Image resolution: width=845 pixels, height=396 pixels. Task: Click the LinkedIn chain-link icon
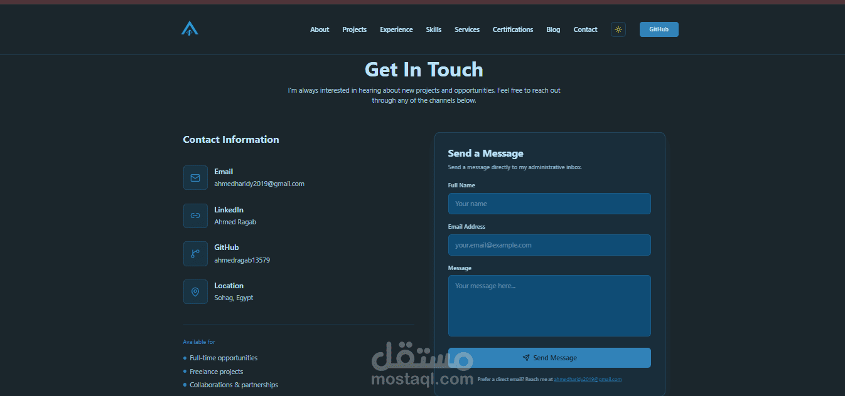[x=195, y=216]
